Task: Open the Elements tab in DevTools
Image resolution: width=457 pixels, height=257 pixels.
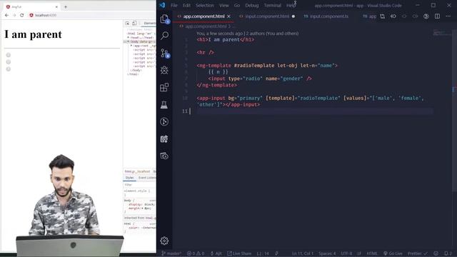Action: coord(149,24)
